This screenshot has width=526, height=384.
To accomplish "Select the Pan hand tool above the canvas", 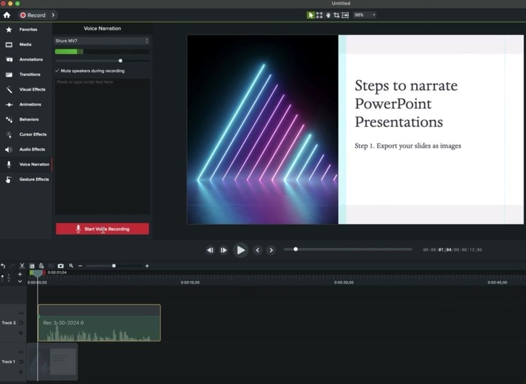I will (328, 15).
